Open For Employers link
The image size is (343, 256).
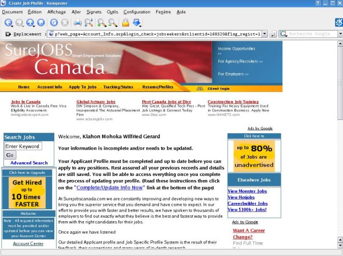[233, 74]
